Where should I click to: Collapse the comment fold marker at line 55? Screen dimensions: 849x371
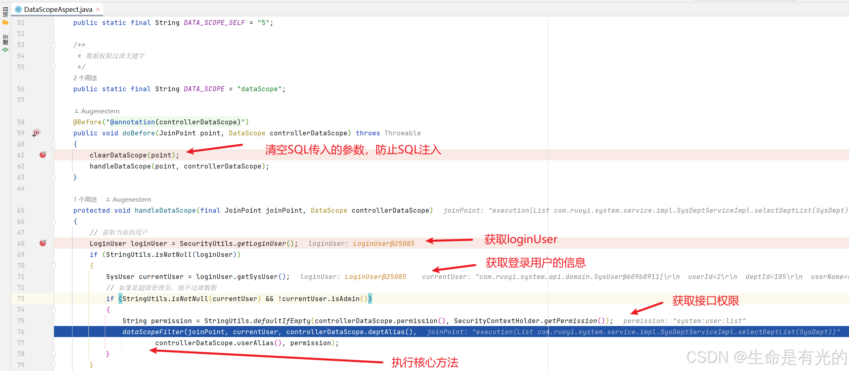click(54, 67)
